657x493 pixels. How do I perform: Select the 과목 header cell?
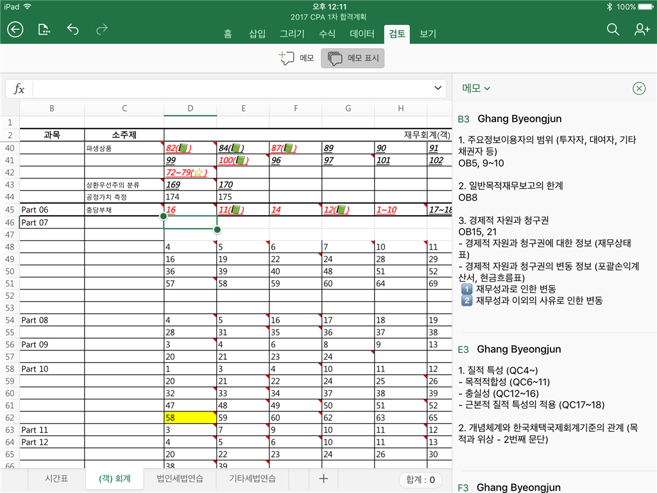52,135
